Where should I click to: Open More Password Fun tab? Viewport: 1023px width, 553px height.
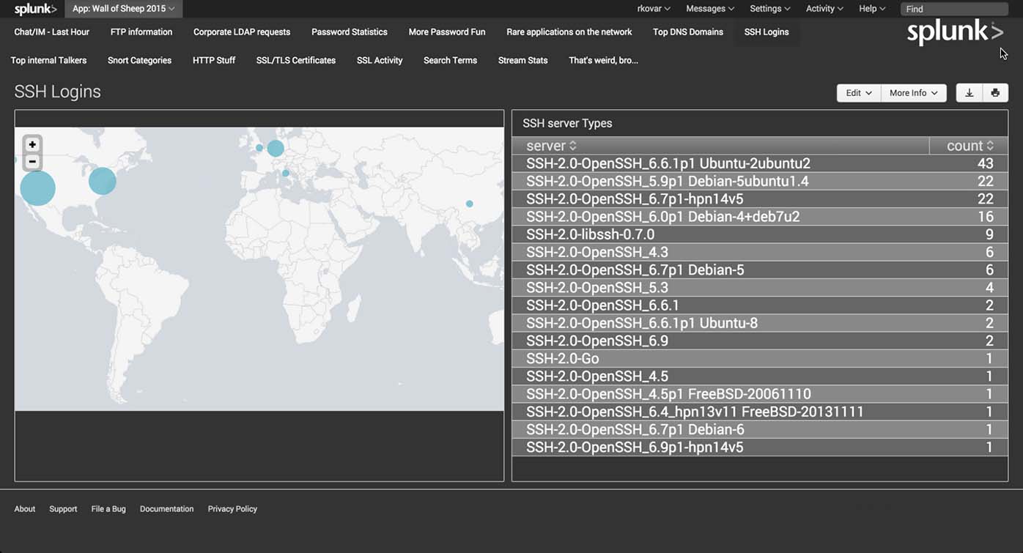pos(447,32)
